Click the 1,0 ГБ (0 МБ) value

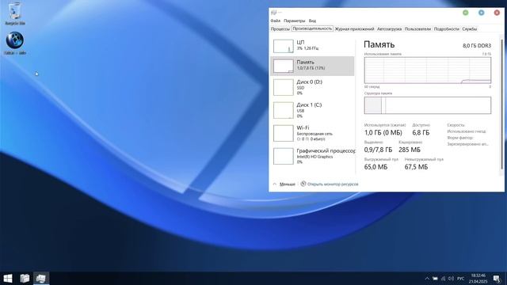tap(383, 132)
